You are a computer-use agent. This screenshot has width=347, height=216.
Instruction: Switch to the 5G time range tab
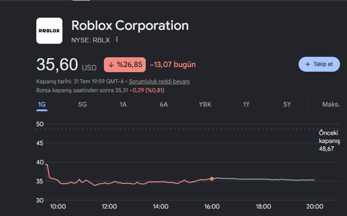[x=82, y=104]
